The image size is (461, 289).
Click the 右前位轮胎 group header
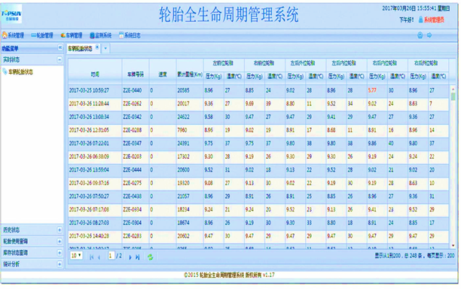pyautogui.click(x=264, y=63)
